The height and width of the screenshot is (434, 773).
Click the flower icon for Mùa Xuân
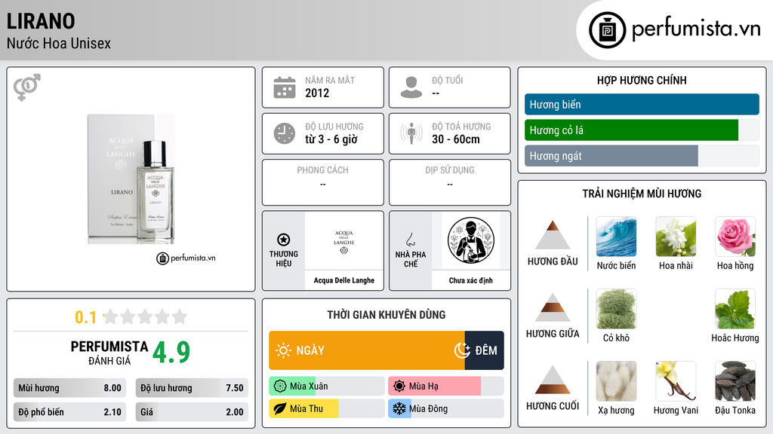[x=280, y=387]
